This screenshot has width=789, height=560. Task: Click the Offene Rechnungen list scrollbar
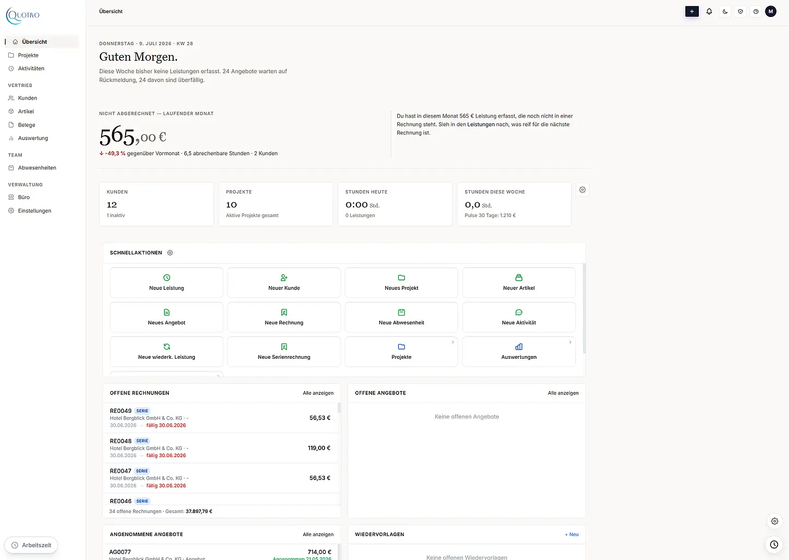pos(339,407)
